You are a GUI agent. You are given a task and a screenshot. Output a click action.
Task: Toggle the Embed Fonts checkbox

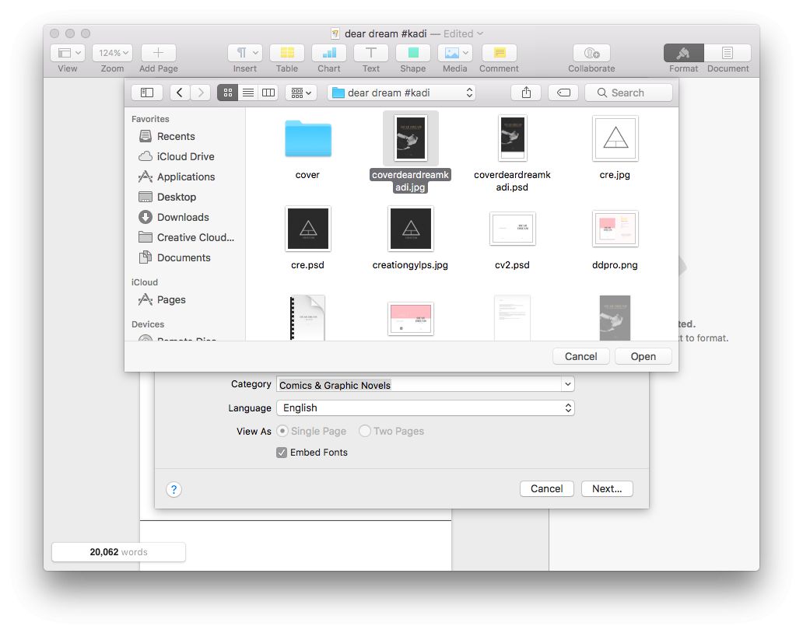pyautogui.click(x=282, y=453)
